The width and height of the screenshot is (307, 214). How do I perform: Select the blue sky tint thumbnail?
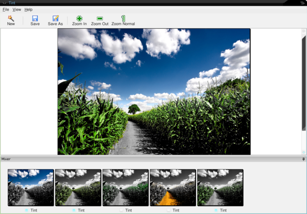coord(31,188)
